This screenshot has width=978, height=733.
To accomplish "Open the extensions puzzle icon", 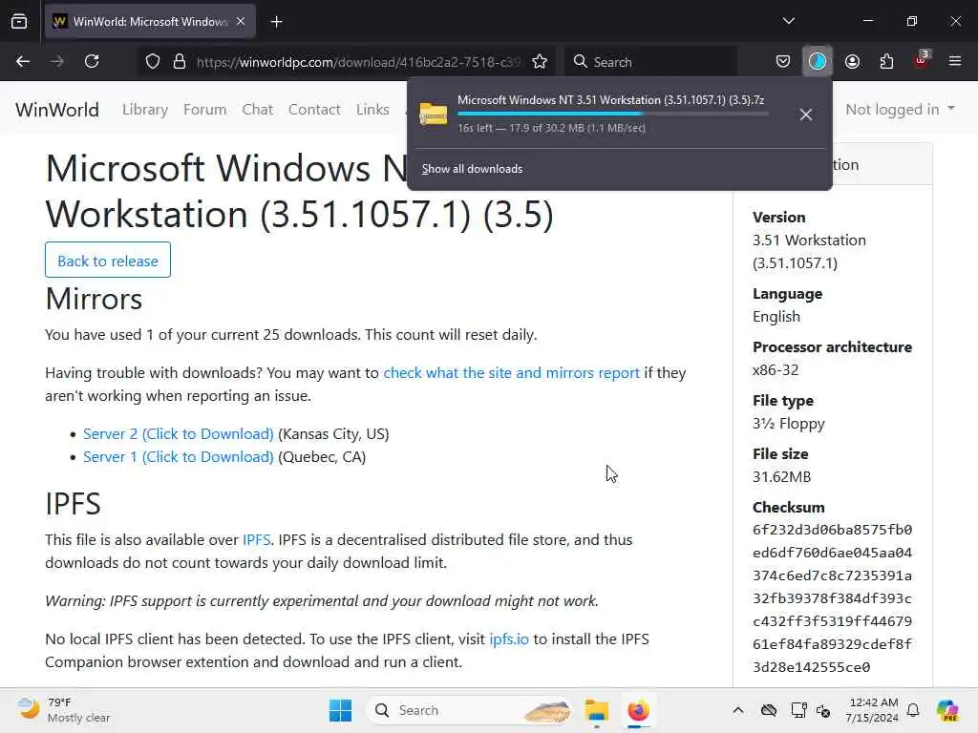I will pyautogui.click(x=886, y=62).
